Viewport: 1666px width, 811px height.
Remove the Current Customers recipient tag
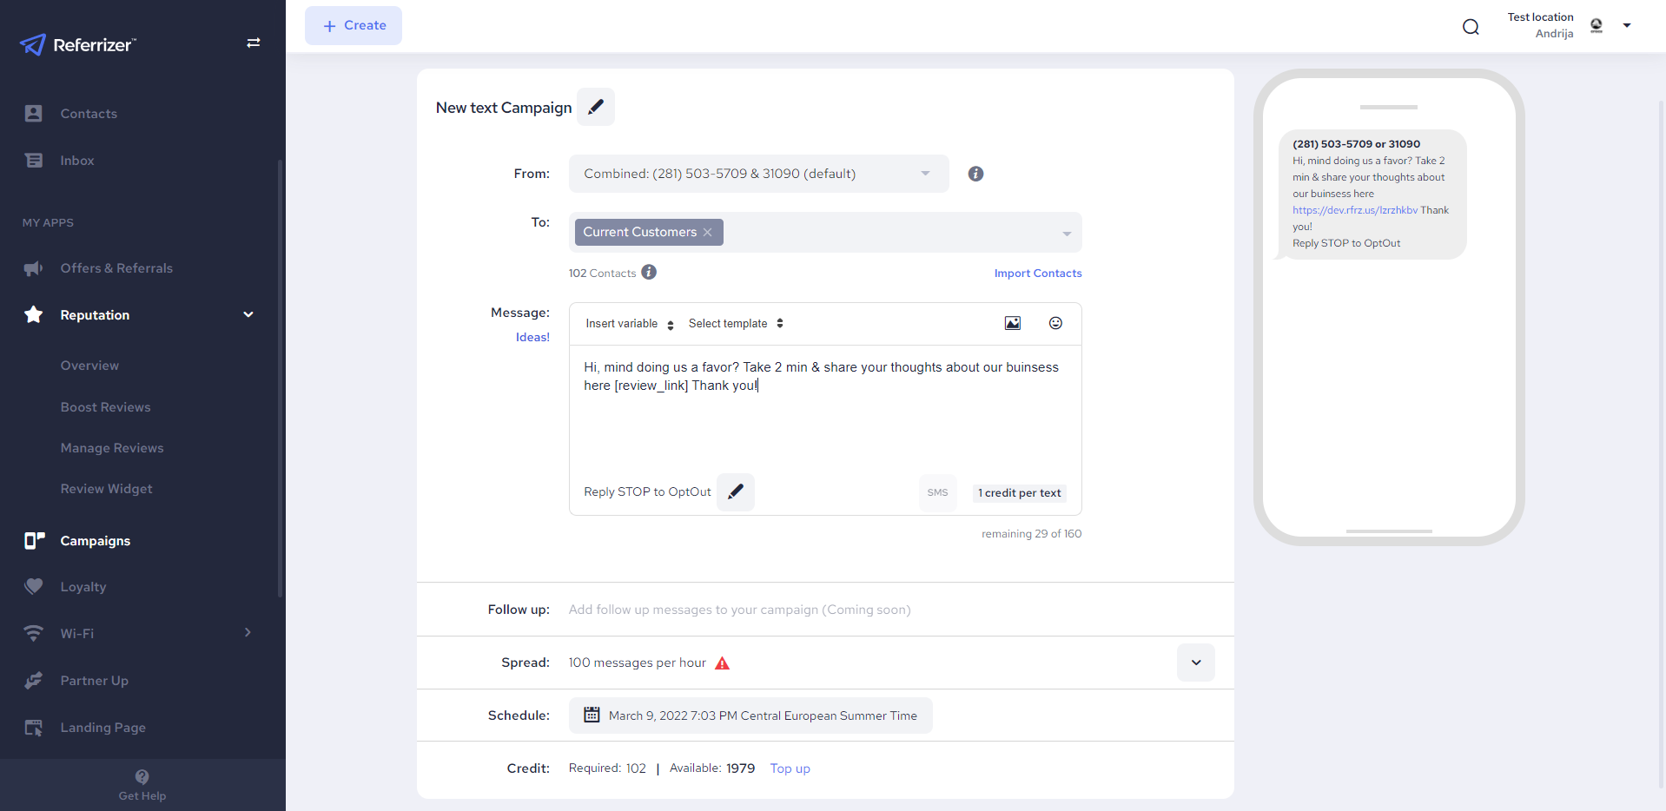coord(708,232)
